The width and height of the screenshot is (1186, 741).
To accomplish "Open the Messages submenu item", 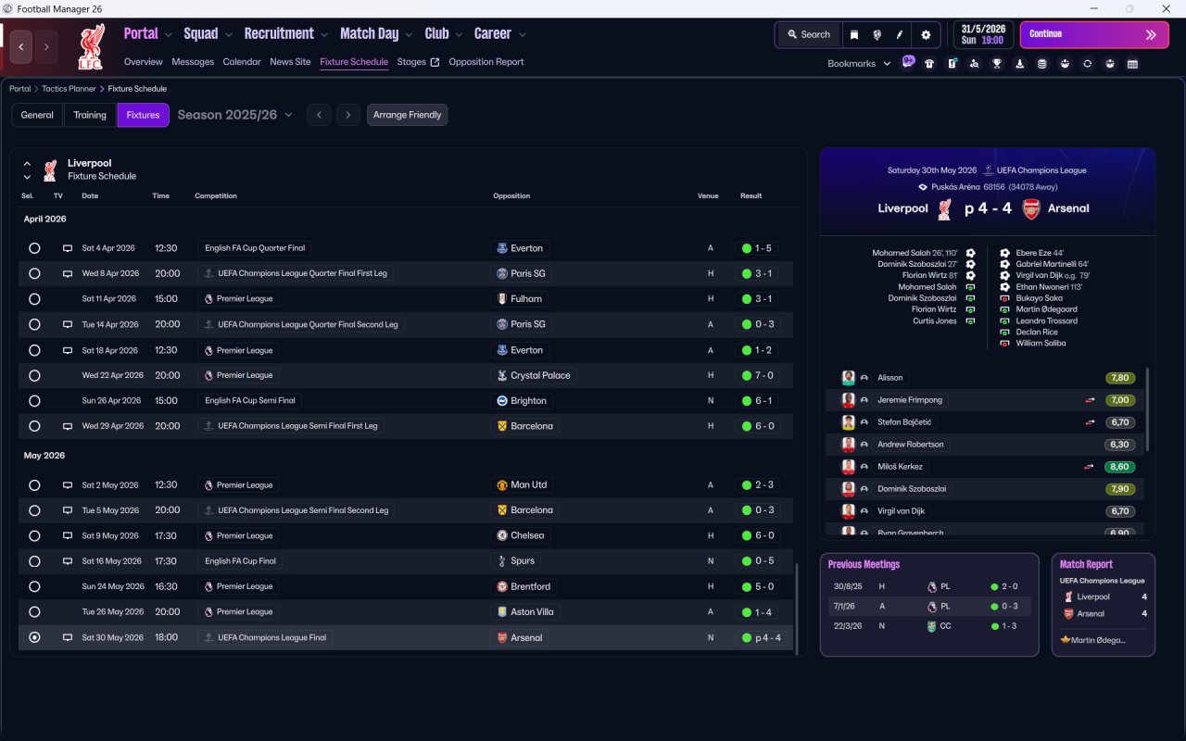I will point(193,62).
